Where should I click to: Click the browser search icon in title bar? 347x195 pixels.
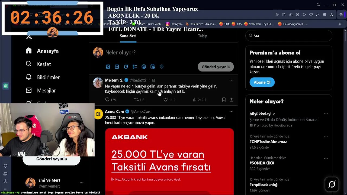[318, 5]
